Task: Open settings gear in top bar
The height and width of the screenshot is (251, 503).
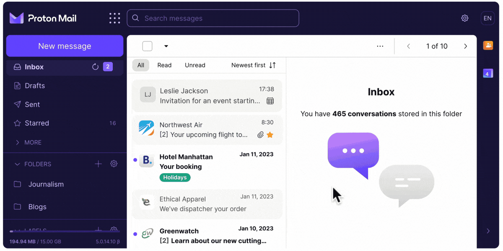Action: tap(464, 18)
